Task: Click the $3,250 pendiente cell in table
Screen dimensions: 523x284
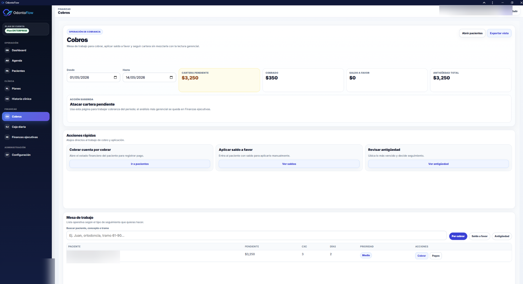Action: point(250,254)
